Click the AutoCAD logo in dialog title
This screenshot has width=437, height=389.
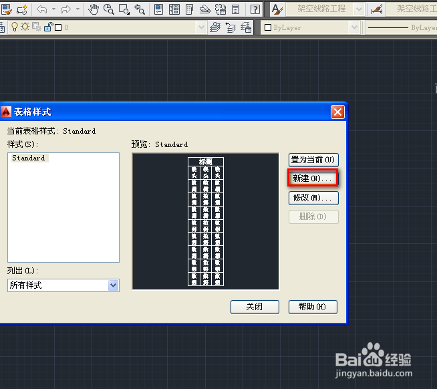point(5,112)
